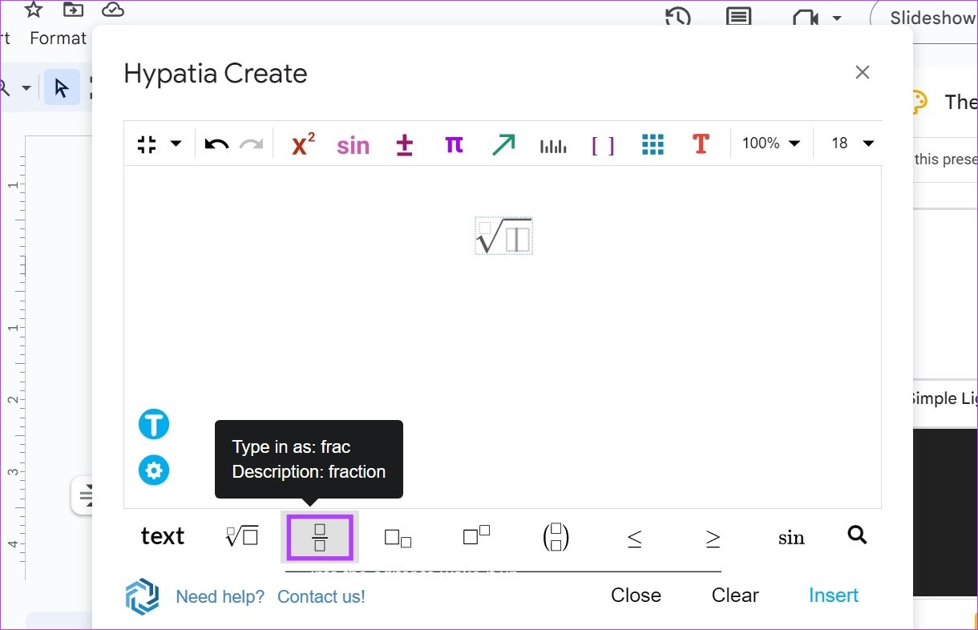Open the bar chart statistics menu
The width and height of the screenshot is (978, 630).
pos(553,146)
